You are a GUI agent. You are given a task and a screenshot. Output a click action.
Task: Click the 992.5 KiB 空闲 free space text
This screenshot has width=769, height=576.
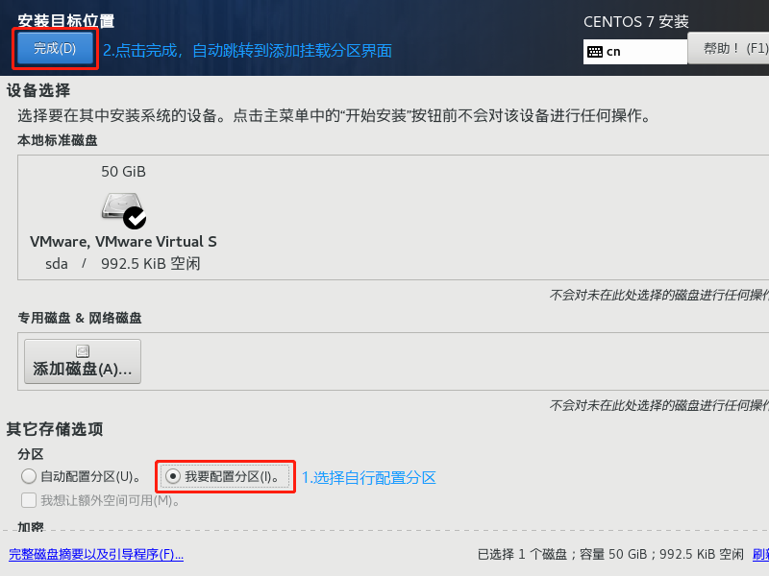coord(151,264)
